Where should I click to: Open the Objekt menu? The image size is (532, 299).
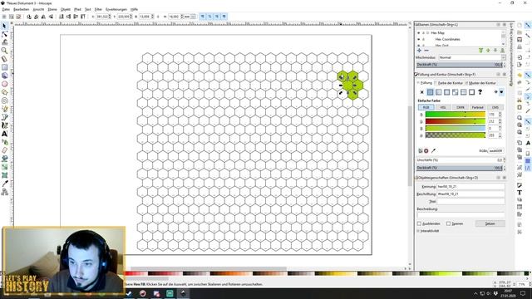coord(66,9)
